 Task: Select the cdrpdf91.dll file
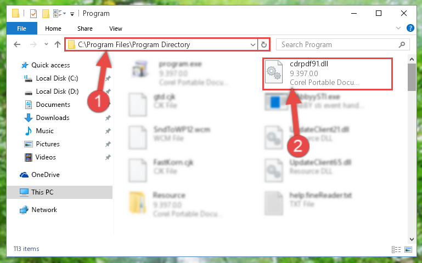pyautogui.click(x=328, y=74)
